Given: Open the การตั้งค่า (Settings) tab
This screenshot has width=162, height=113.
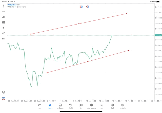Looking at the screenshot, I should [123, 106].
